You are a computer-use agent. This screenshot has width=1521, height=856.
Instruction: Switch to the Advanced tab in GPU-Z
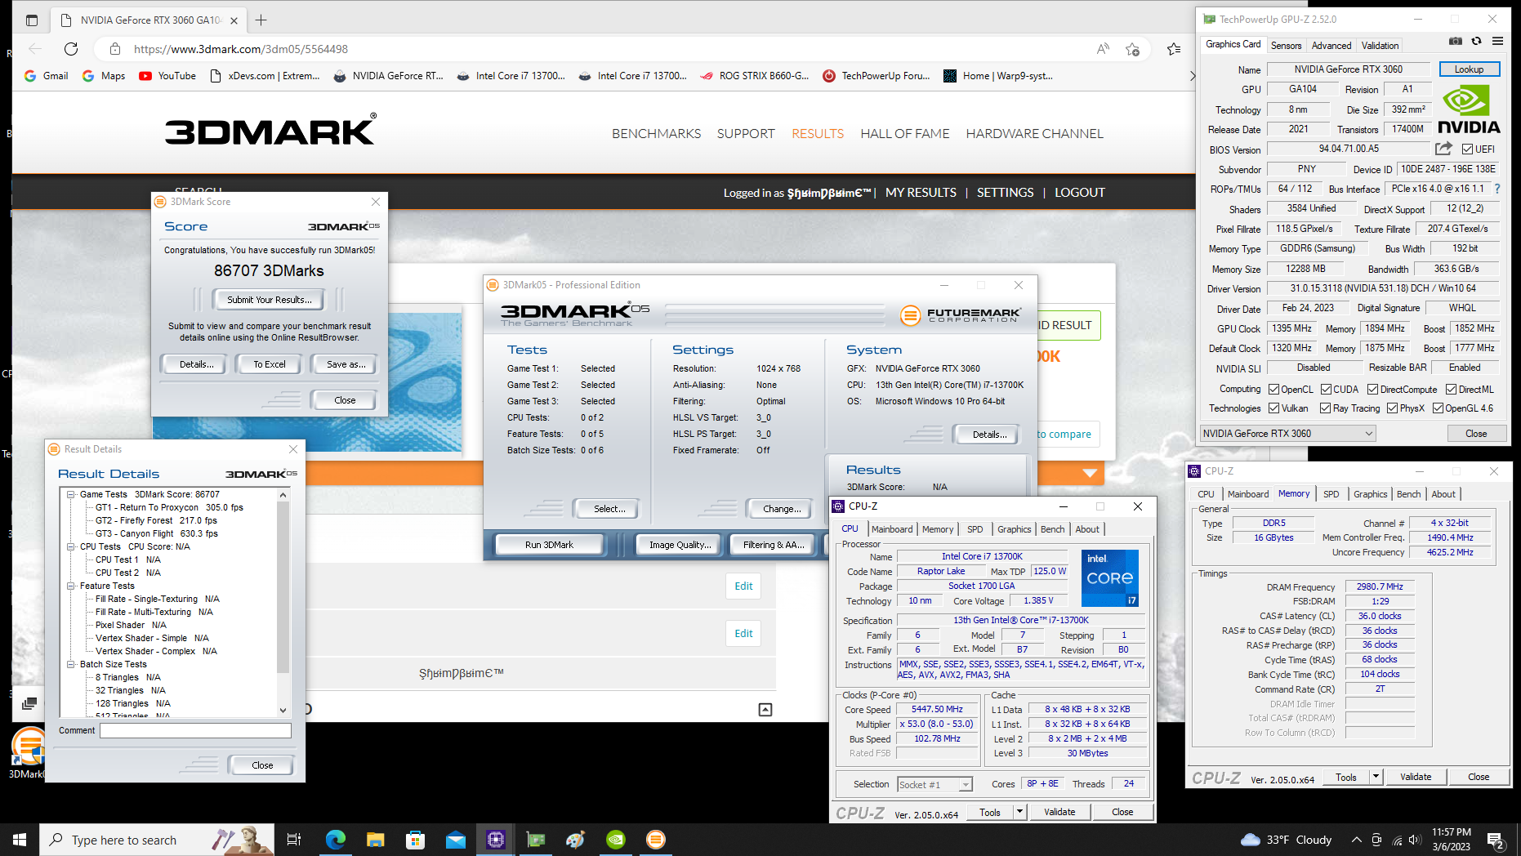click(1331, 46)
